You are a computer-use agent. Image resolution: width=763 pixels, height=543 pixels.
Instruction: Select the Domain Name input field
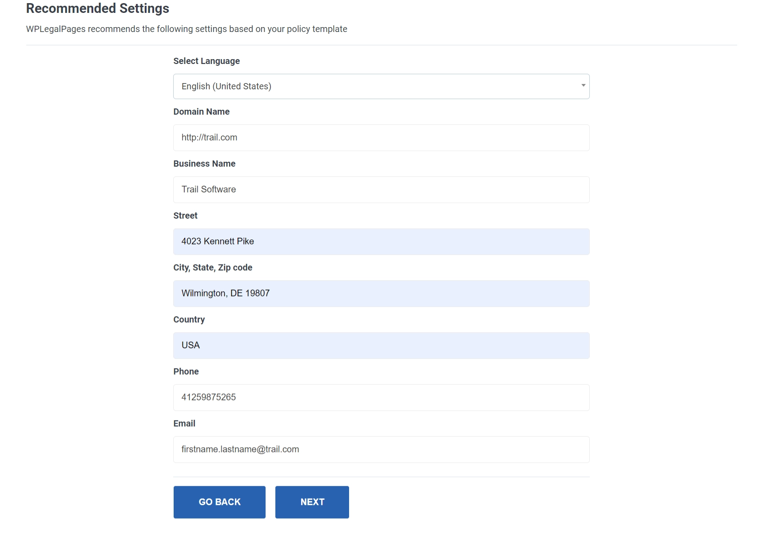coord(381,138)
